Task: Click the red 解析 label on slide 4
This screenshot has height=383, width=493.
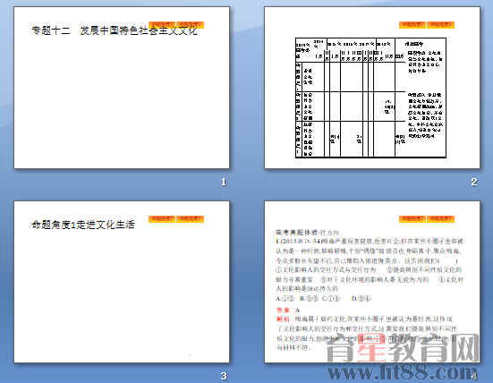Action: (x=283, y=319)
